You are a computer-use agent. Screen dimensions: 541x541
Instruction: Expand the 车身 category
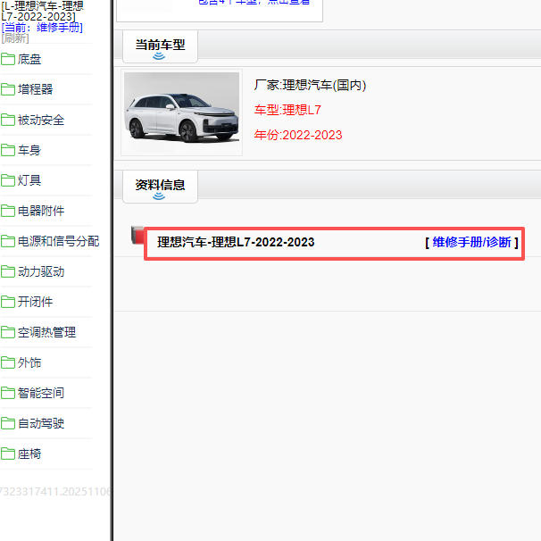(29, 150)
